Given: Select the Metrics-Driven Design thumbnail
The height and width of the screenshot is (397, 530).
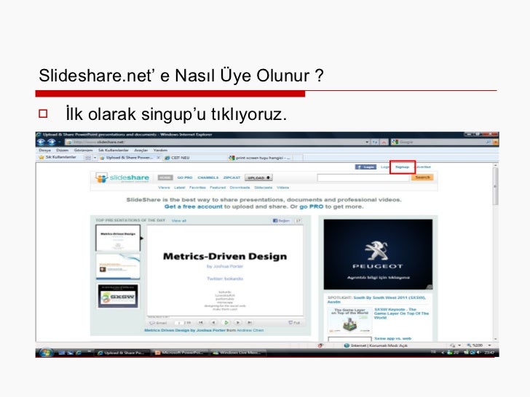Looking at the screenshot, I should [x=118, y=238].
